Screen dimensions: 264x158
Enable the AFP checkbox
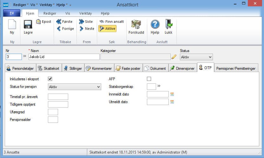(149, 79)
